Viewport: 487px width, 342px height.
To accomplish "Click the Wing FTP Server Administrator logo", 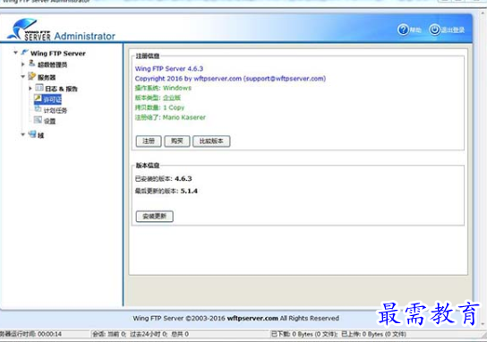I will pyautogui.click(x=61, y=30).
